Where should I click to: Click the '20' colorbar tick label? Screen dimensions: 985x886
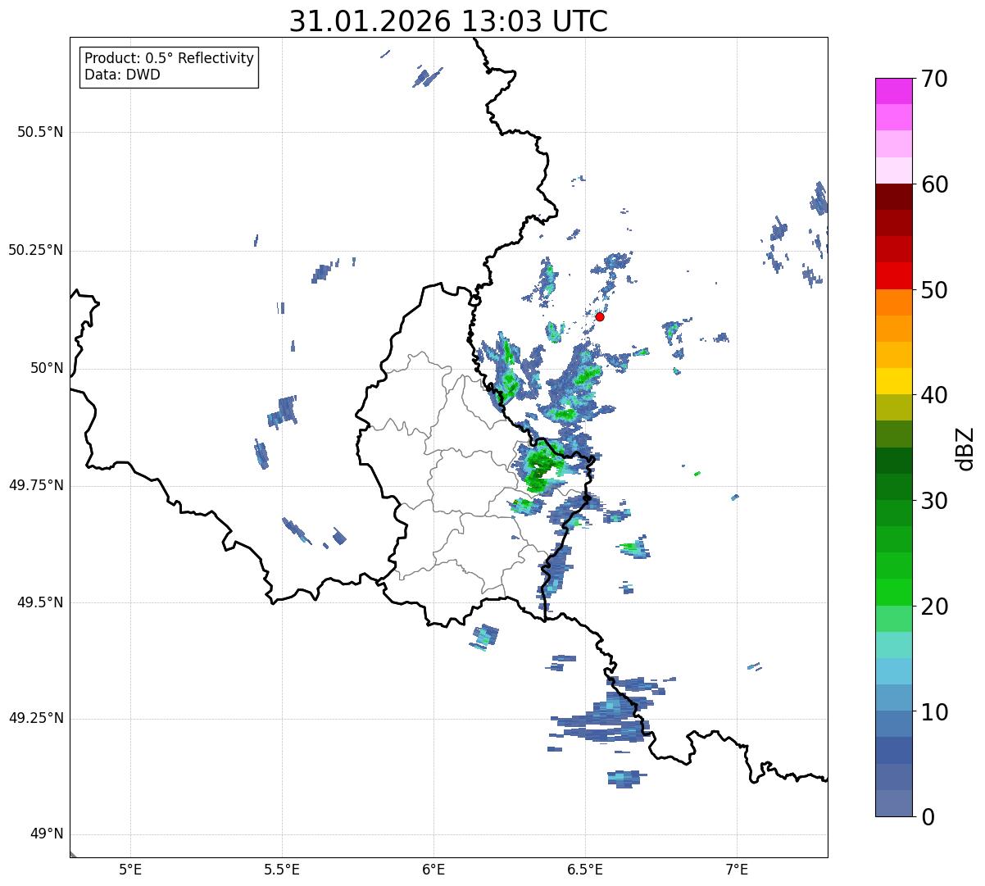click(934, 607)
